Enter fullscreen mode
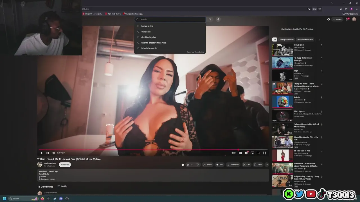360x202 pixels. (264, 153)
